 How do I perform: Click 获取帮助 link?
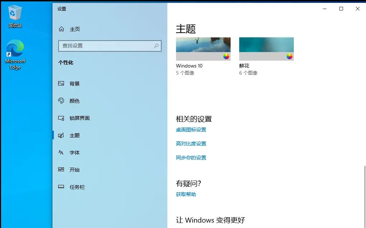click(x=186, y=194)
